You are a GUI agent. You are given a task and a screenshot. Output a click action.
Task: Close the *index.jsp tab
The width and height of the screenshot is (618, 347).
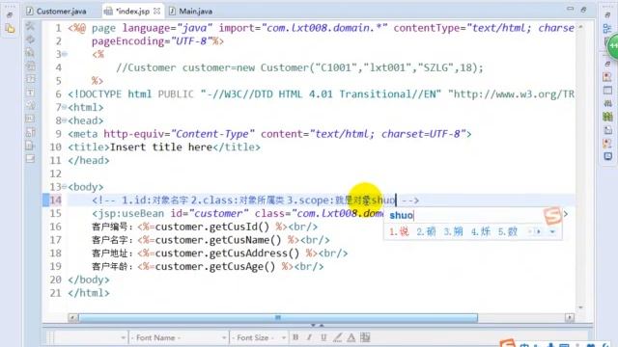156,11
